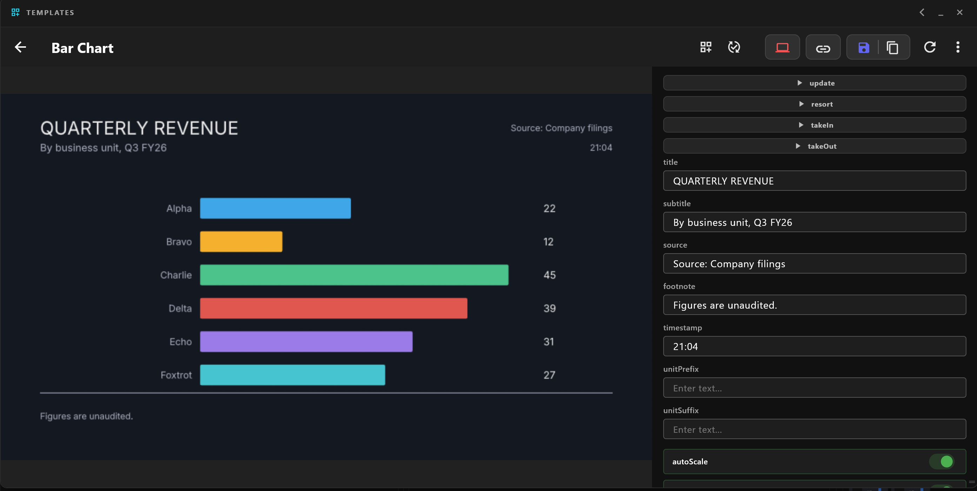Viewport: 977px width, 491px height.
Task: Click the chart text Source: Company filings
Action: pos(561,128)
